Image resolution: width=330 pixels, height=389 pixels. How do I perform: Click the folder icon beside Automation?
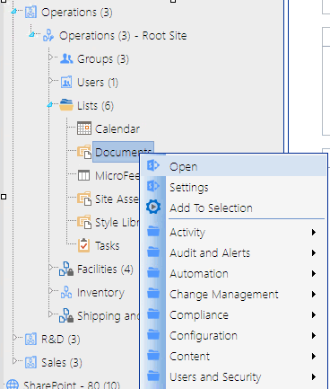tap(153, 272)
